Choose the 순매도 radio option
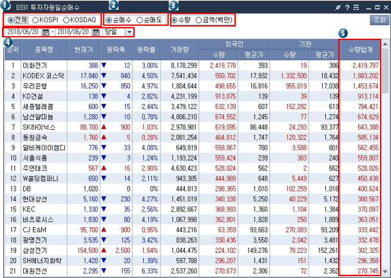391x278 pixels. [x=140, y=20]
